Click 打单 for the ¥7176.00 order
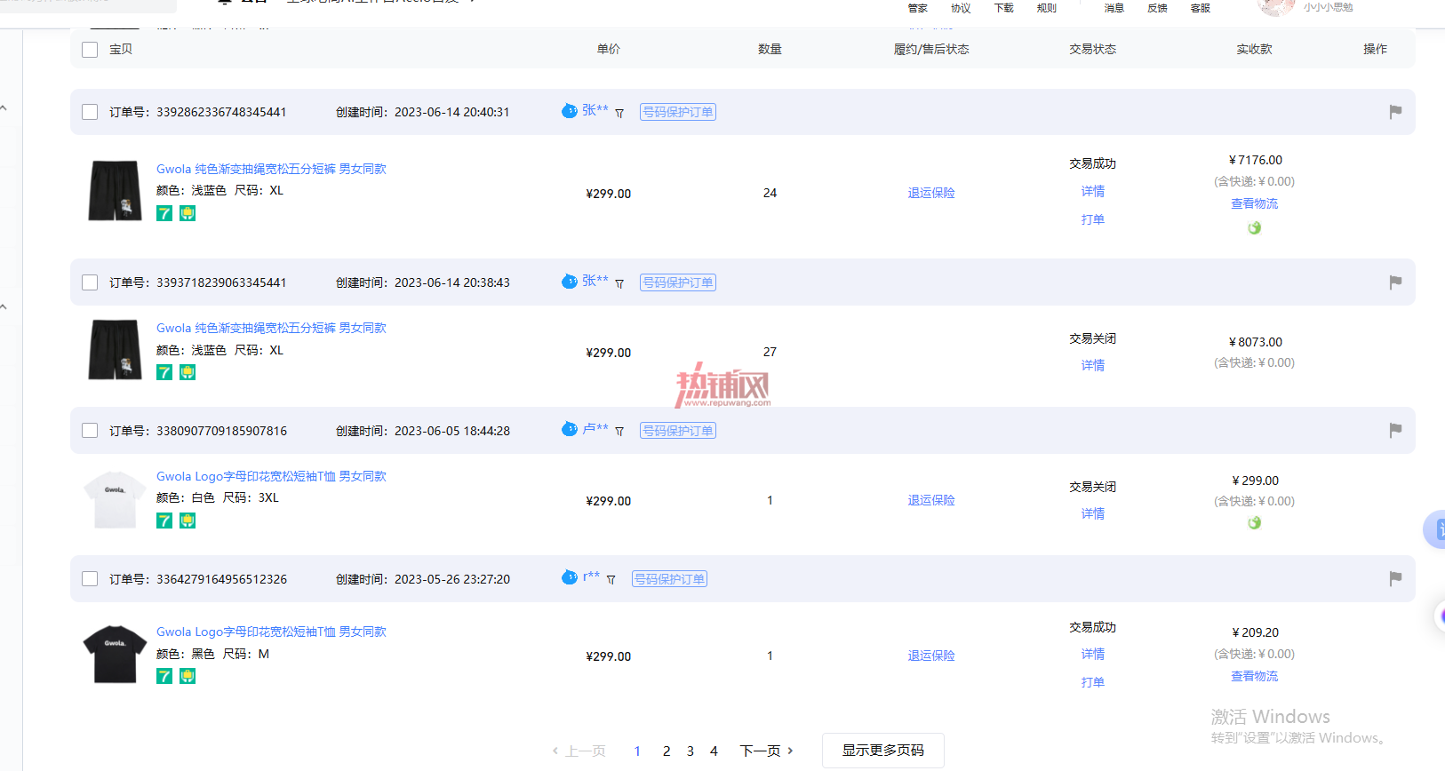1445x771 pixels. coord(1093,219)
